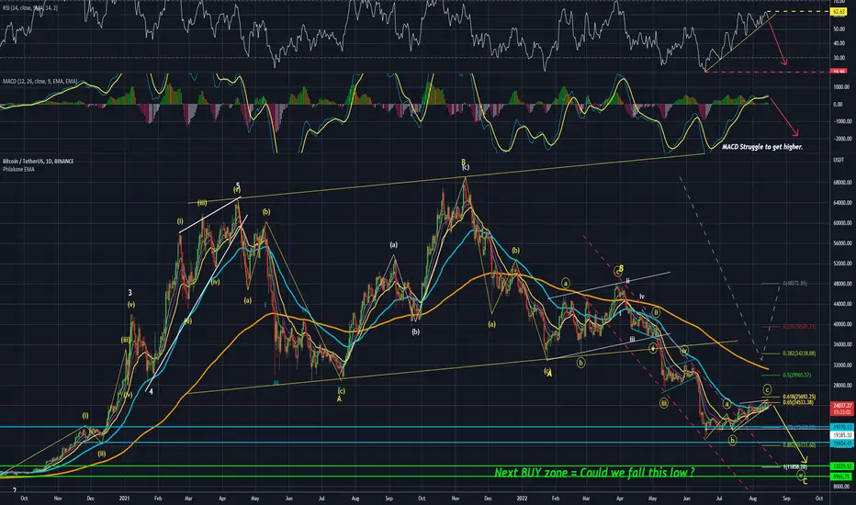Select the Bitcoin / TetherUS, 1D, BINANCE title

click(x=39, y=162)
